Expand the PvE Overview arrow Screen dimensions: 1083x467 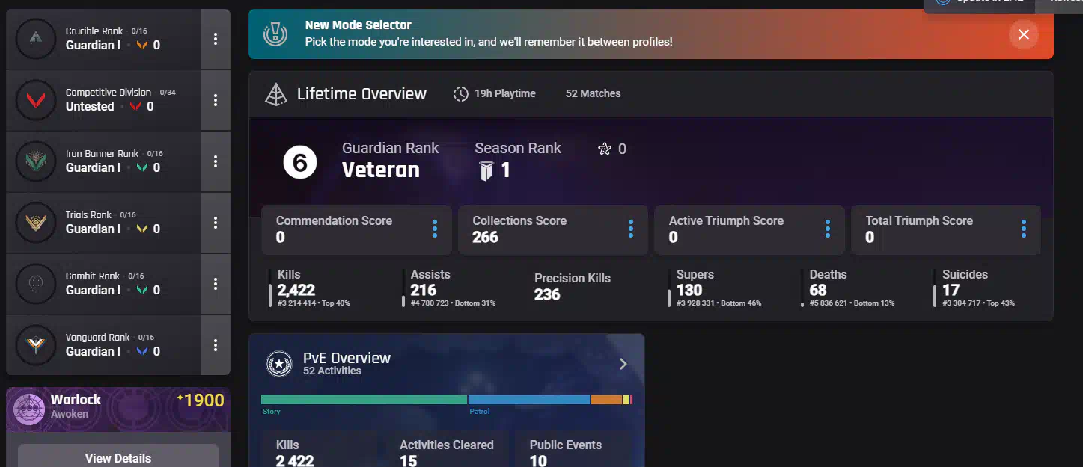(x=623, y=364)
